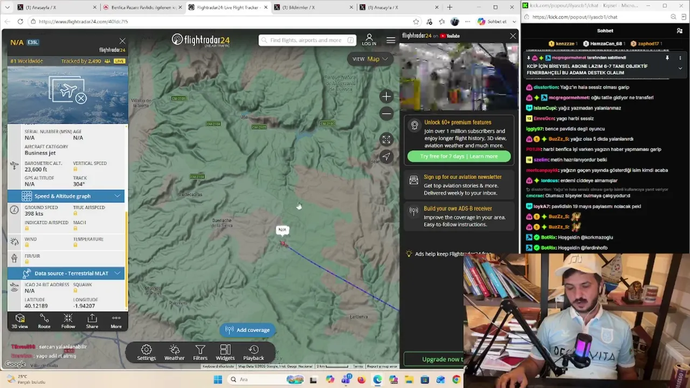Click username mcgregormehmet in Kick chat
The height and width of the screenshot is (388, 690).
pyautogui.click(x=569, y=98)
